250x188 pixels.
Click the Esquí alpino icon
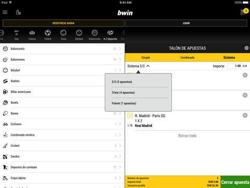pos(5,178)
